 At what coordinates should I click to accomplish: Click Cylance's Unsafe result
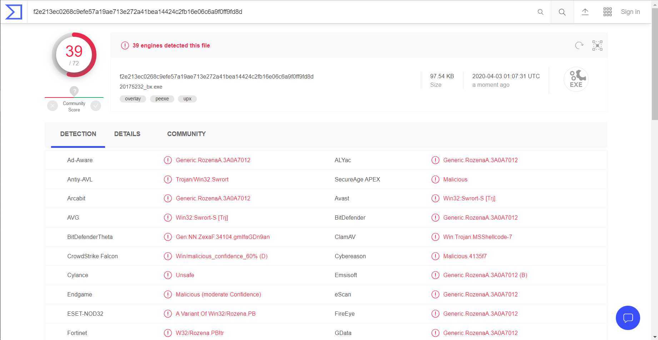coord(185,275)
